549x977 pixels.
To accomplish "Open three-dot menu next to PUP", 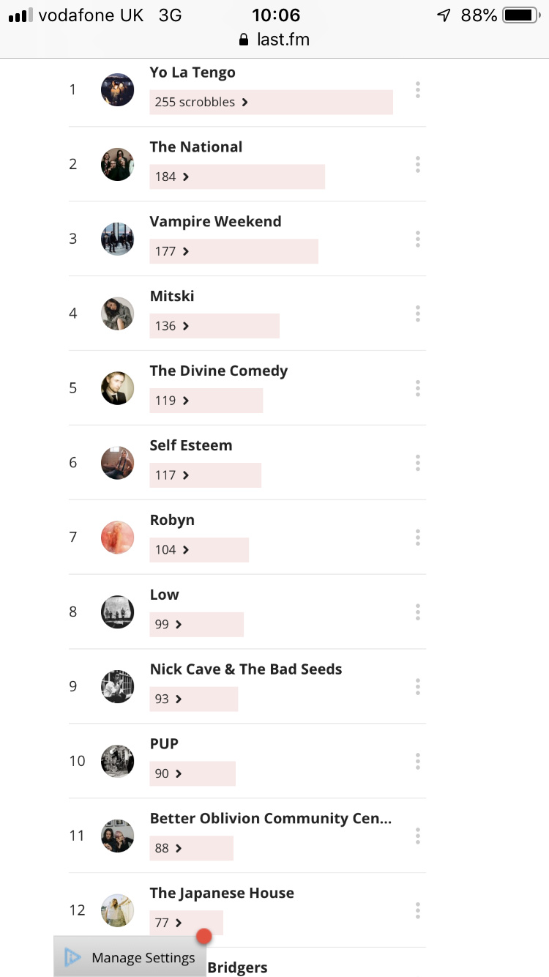I will [417, 761].
